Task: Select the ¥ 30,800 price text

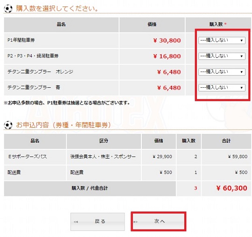Action: click(x=167, y=40)
